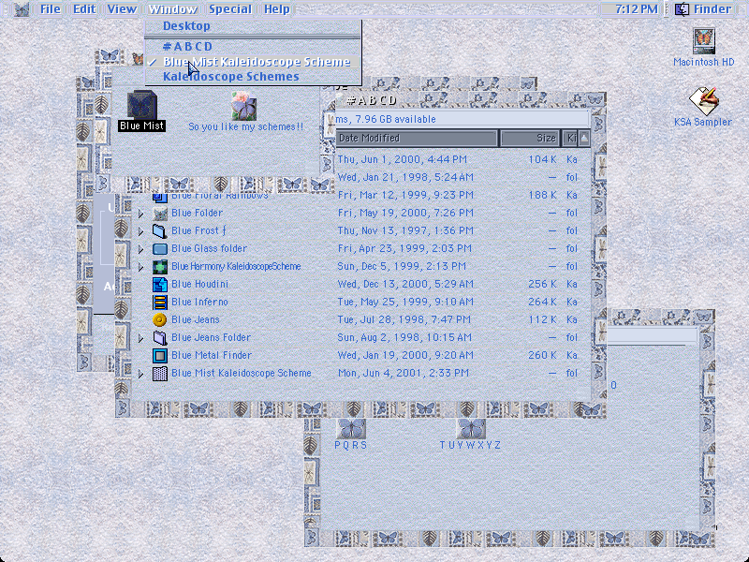749x562 pixels.
Task: Select the P Q R S butterfly folder
Action: [x=351, y=429]
